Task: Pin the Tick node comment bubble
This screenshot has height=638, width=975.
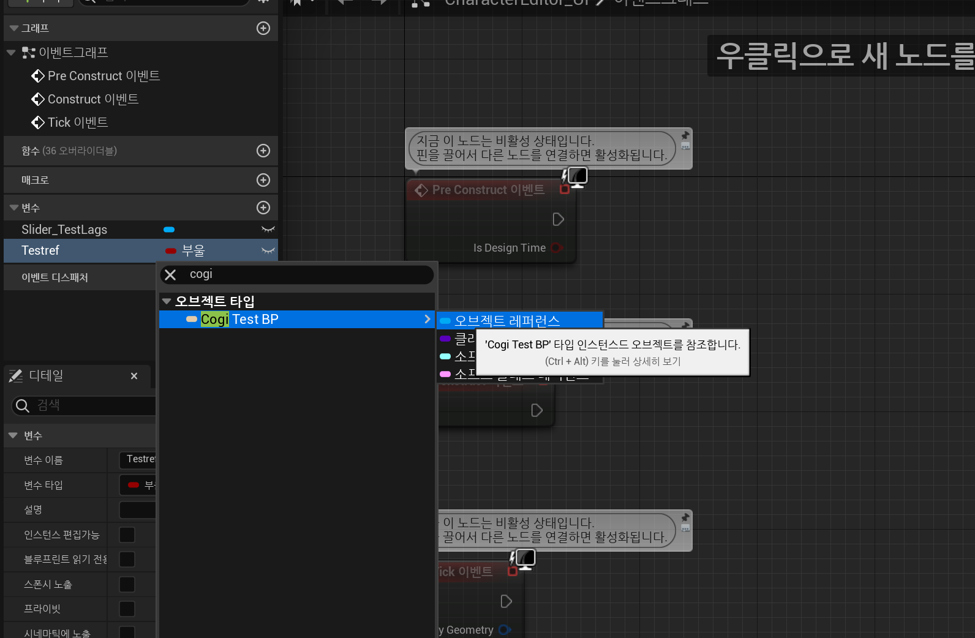Action: coord(685,517)
